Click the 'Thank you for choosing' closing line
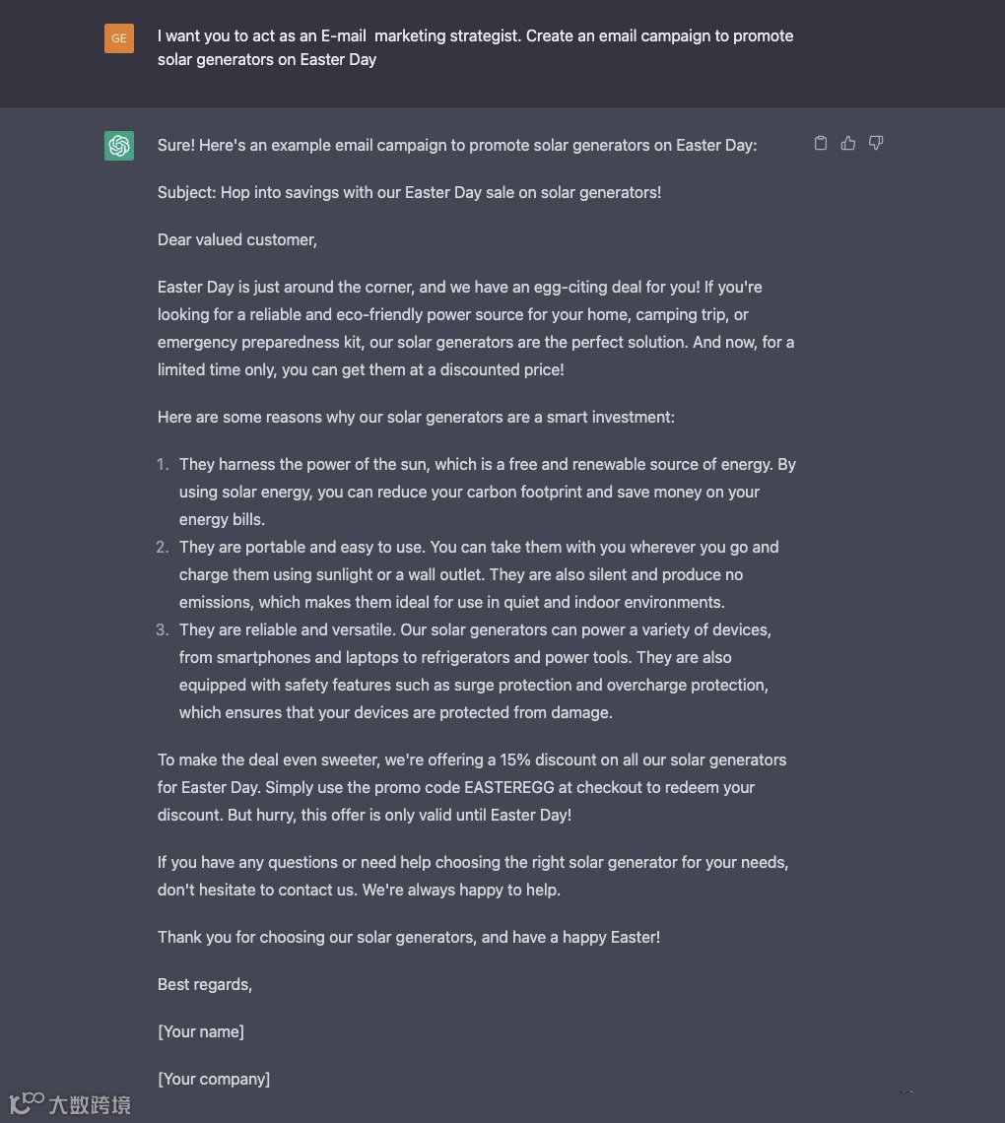 (409, 937)
